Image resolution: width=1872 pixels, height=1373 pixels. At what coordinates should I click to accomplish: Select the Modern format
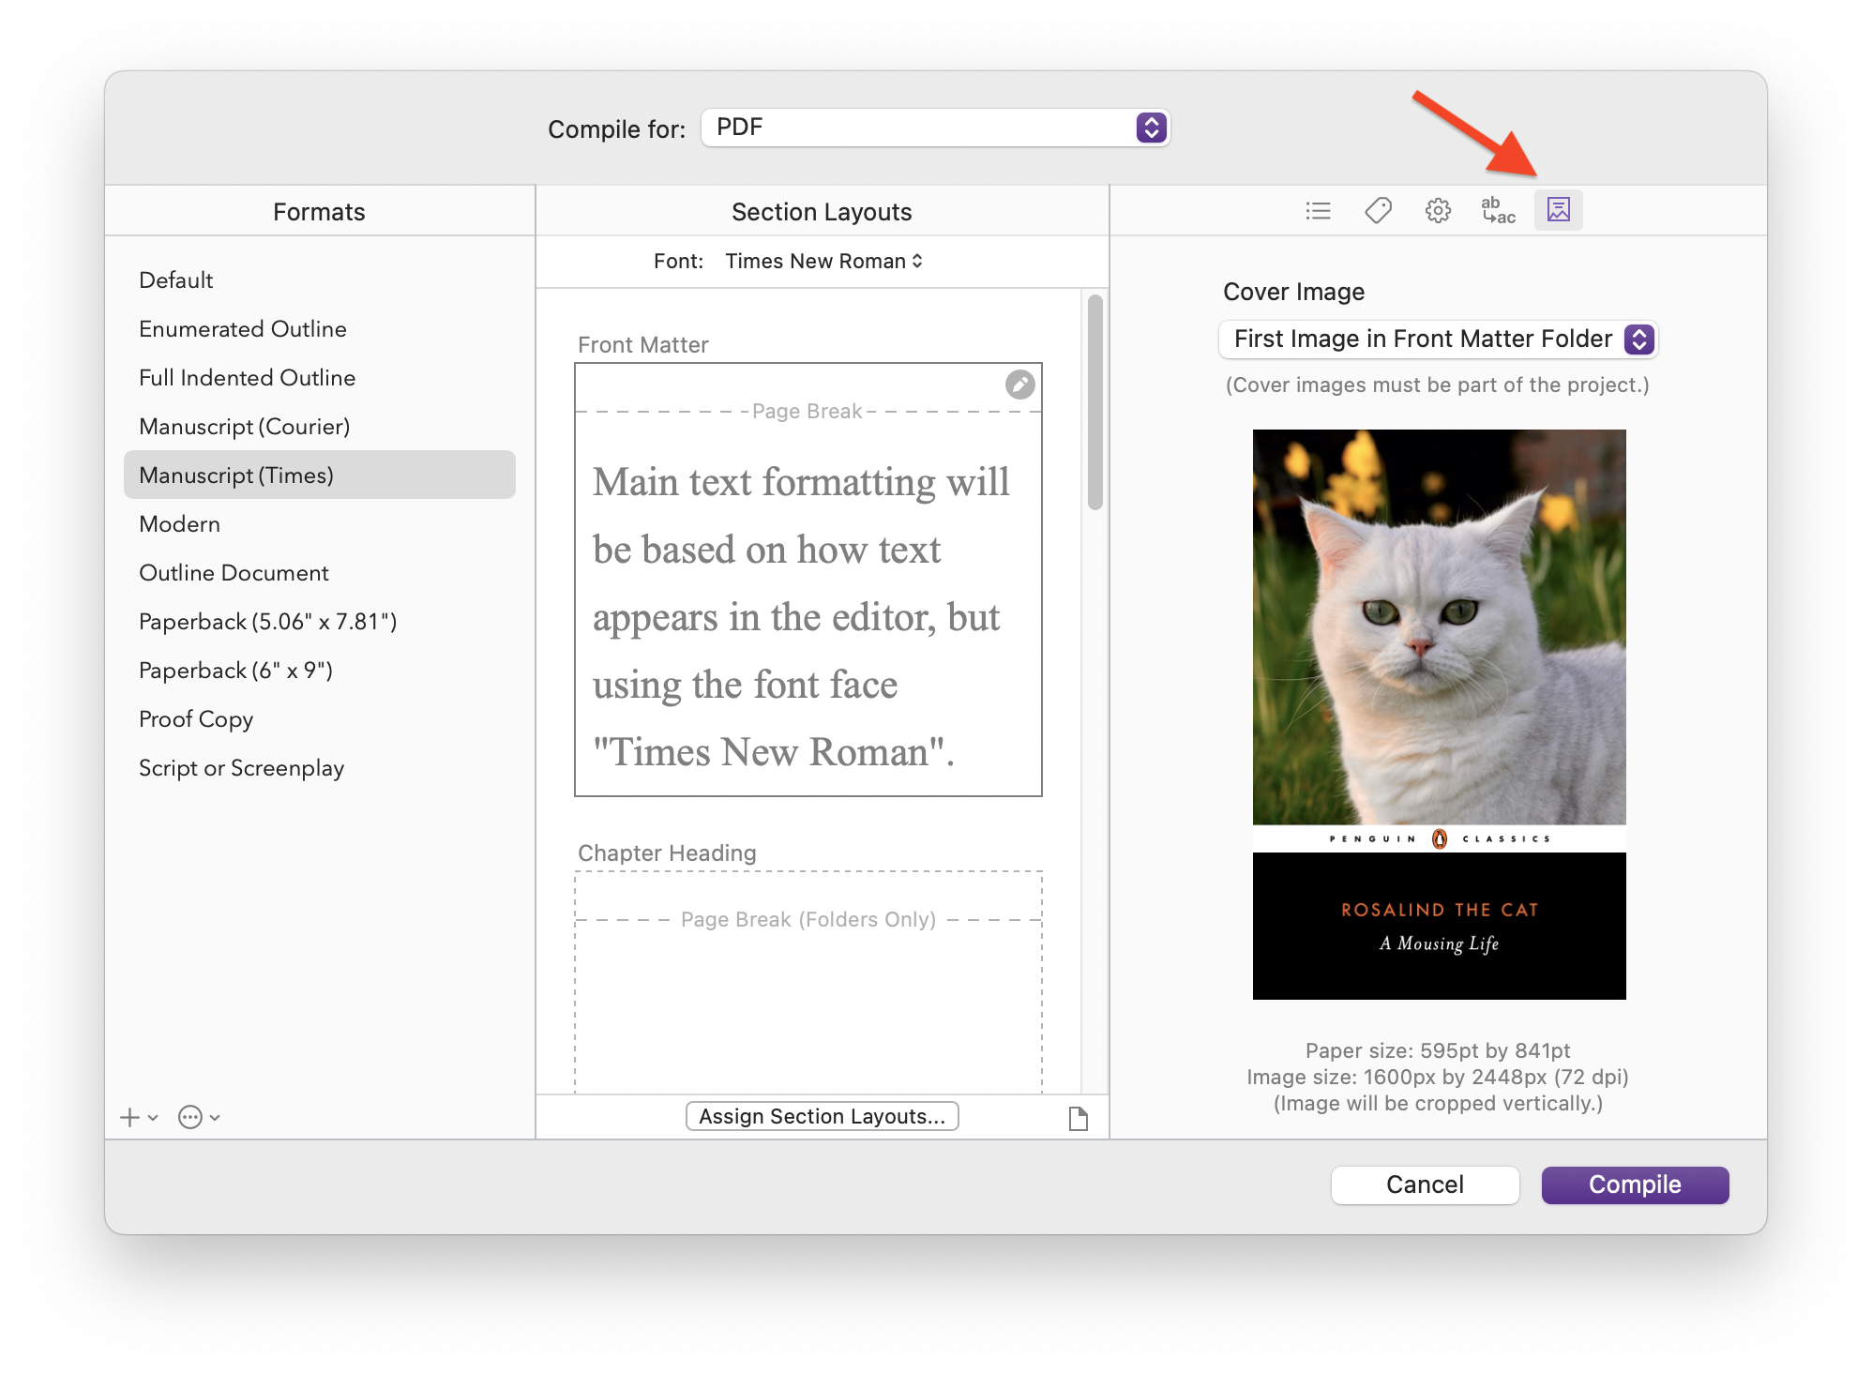tap(179, 524)
